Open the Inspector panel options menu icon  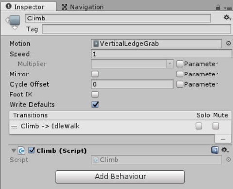(227, 8)
